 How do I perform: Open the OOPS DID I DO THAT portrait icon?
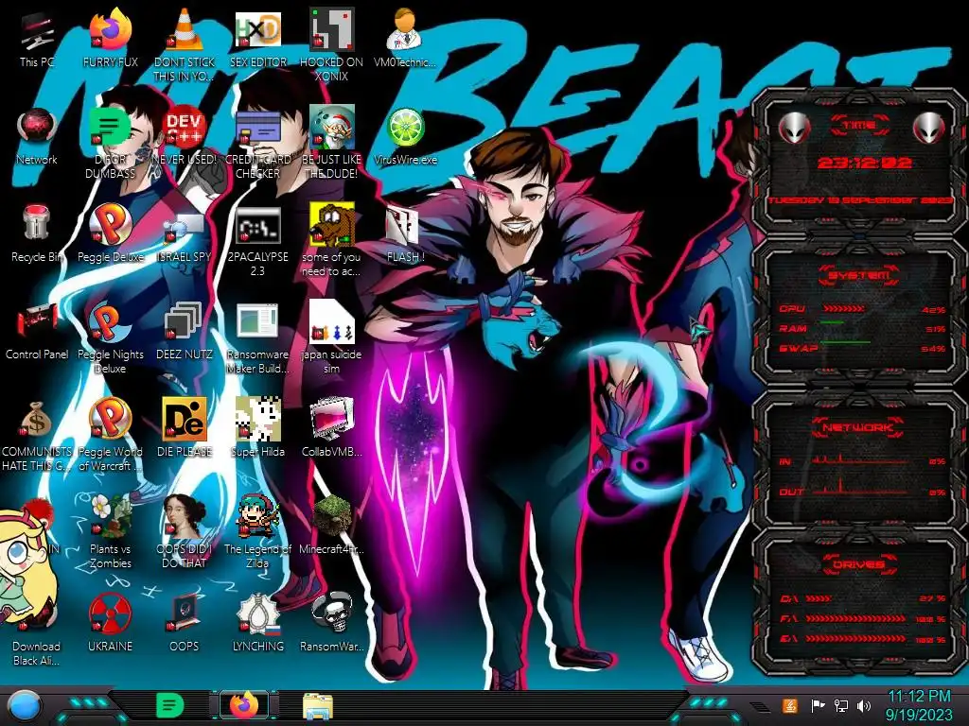185,516
